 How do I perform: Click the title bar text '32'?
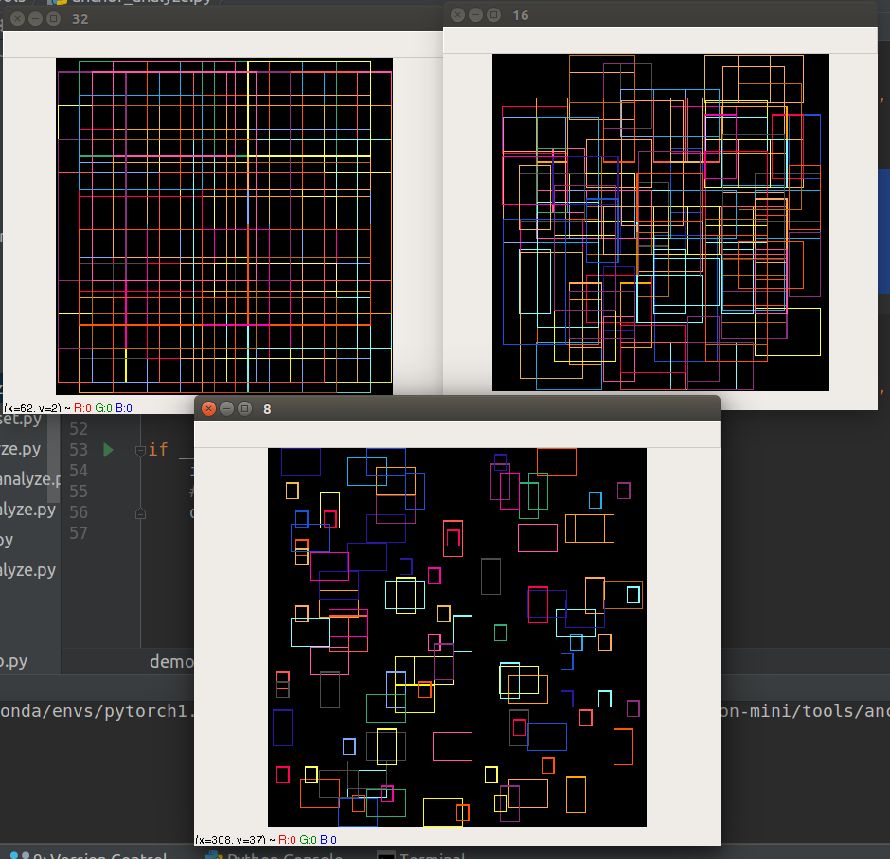click(x=80, y=19)
